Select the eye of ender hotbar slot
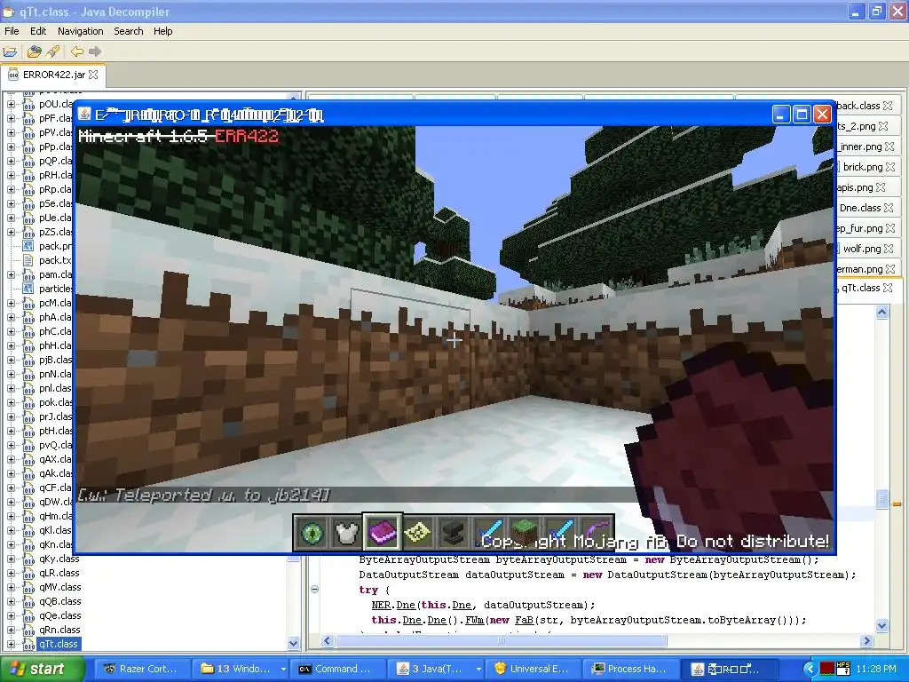 point(312,533)
